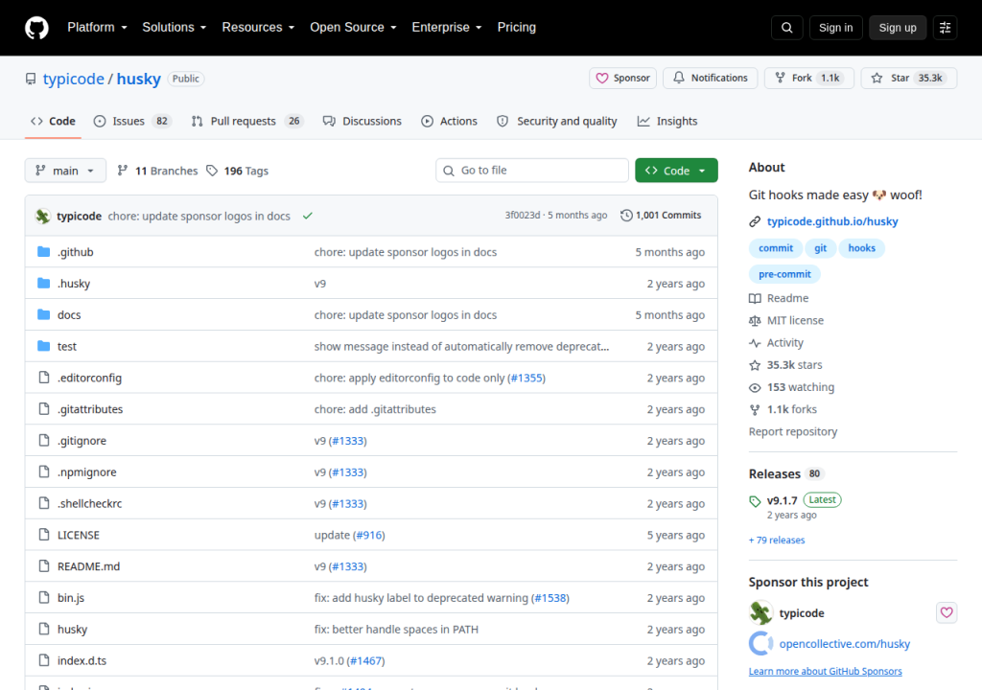Click the README.md file icon
The height and width of the screenshot is (690, 982).
(44, 565)
